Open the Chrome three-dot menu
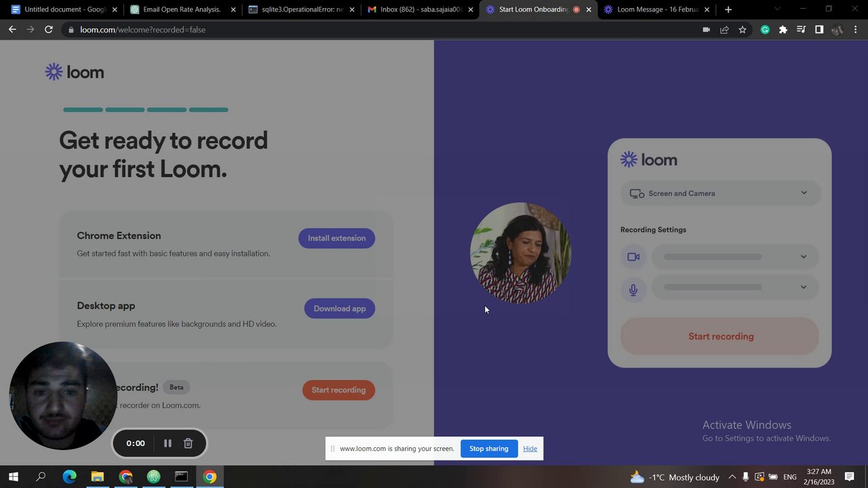 click(x=856, y=30)
